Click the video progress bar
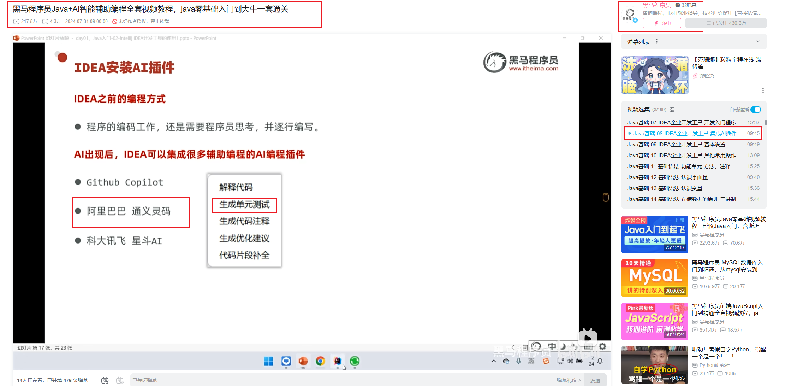The image size is (791, 386). 312,370
